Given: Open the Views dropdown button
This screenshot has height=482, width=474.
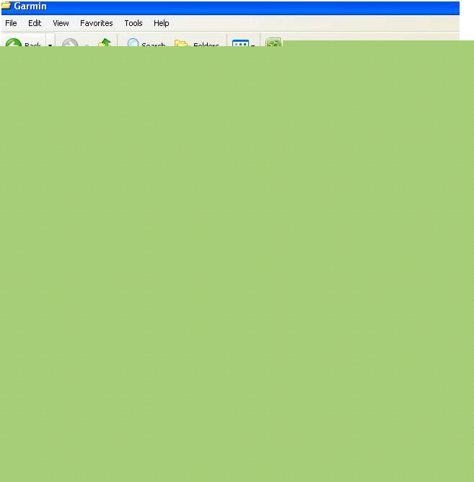Looking at the screenshot, I should pos(243,43).
